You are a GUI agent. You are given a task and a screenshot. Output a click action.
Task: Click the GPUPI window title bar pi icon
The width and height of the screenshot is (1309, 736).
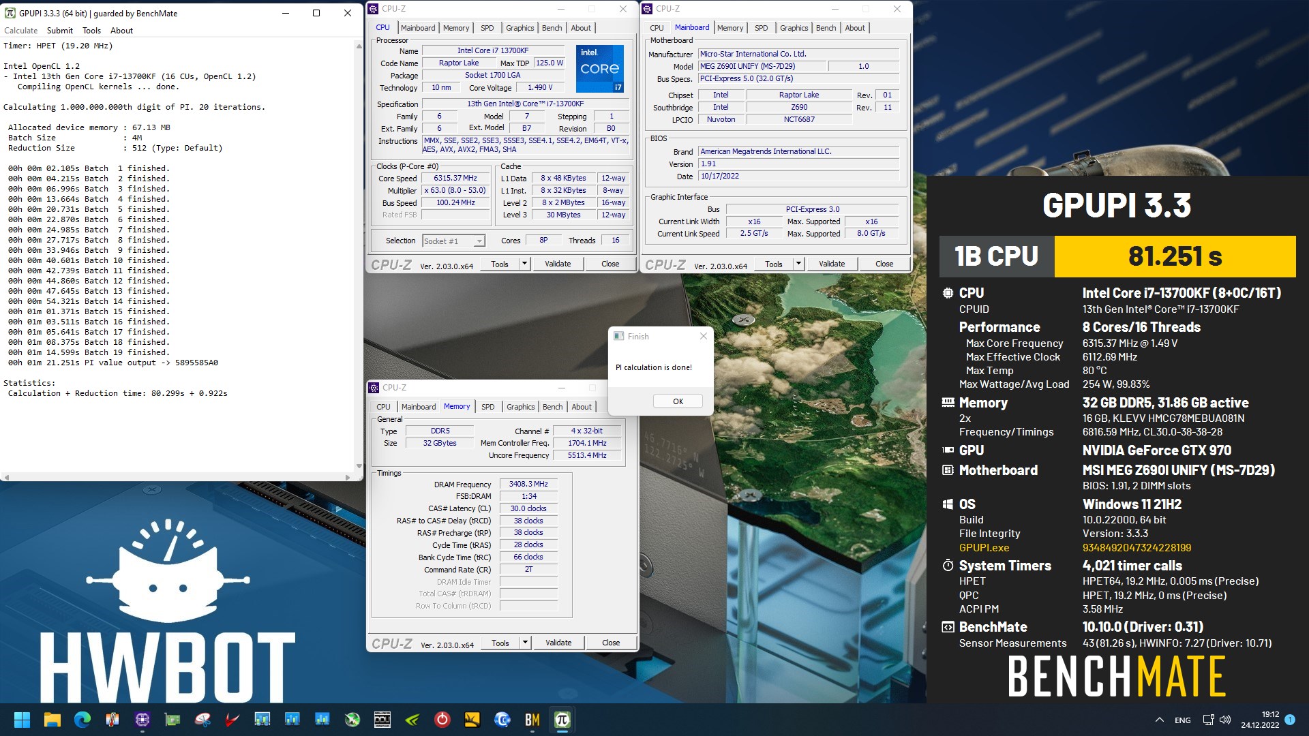tap(10, 13)
